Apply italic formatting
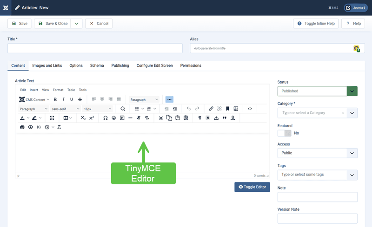Screen dimensions: 372x227 click(x=63, y=99)
